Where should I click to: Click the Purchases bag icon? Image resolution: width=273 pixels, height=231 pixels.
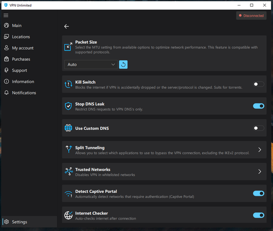click(6, 59)
